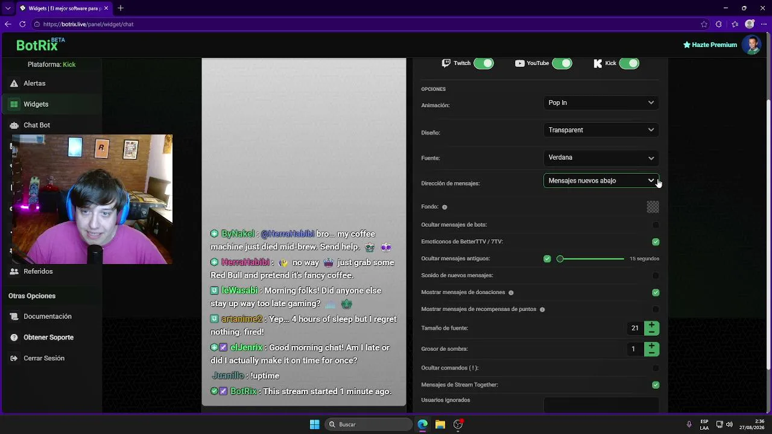Click the Referidos people icon

pos(14,271)
